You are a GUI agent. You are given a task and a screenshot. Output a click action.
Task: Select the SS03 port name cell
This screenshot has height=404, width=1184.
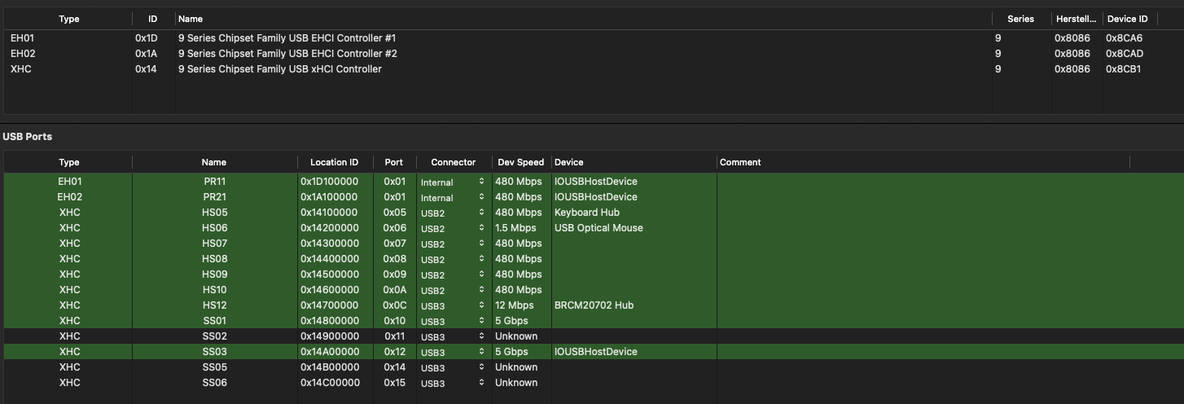[x=214, y=352]
